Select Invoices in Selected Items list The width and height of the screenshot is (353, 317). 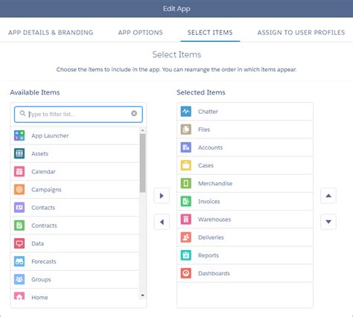tap(245, 202)
